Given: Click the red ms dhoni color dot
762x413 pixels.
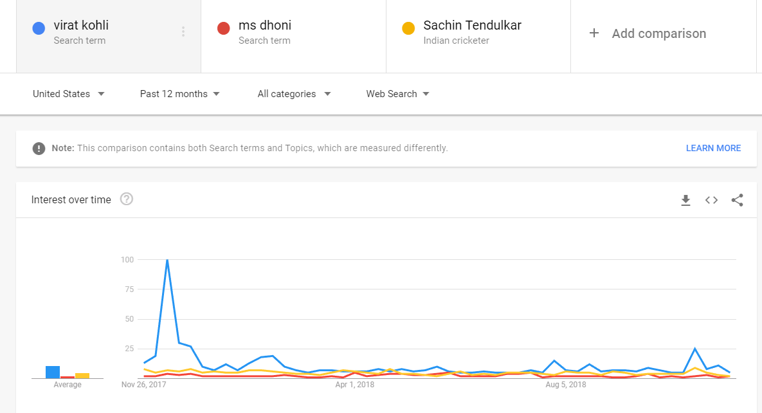Looking at the screenshot, I should 224,28.
